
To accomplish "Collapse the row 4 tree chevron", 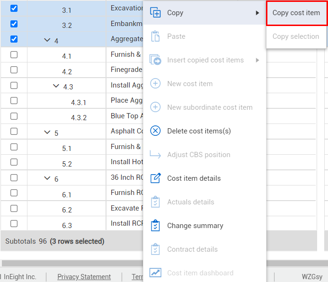I will coord(47,40).
